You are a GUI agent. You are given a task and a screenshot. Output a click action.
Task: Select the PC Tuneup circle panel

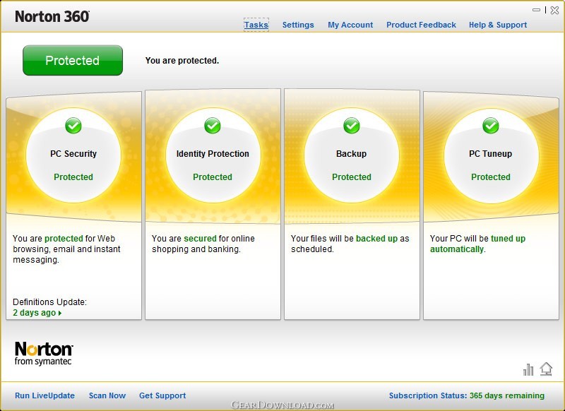point(491,155)
